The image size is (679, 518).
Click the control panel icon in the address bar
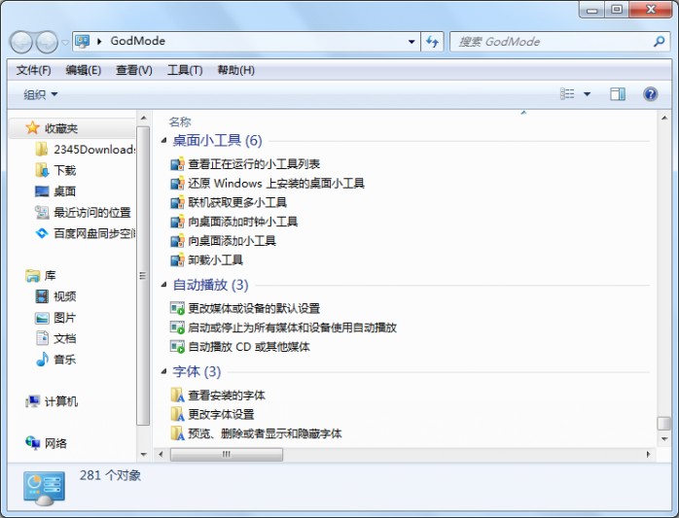(x=83, y=41)
